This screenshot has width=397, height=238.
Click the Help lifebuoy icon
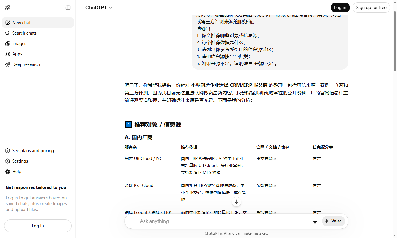pos(8,172)
